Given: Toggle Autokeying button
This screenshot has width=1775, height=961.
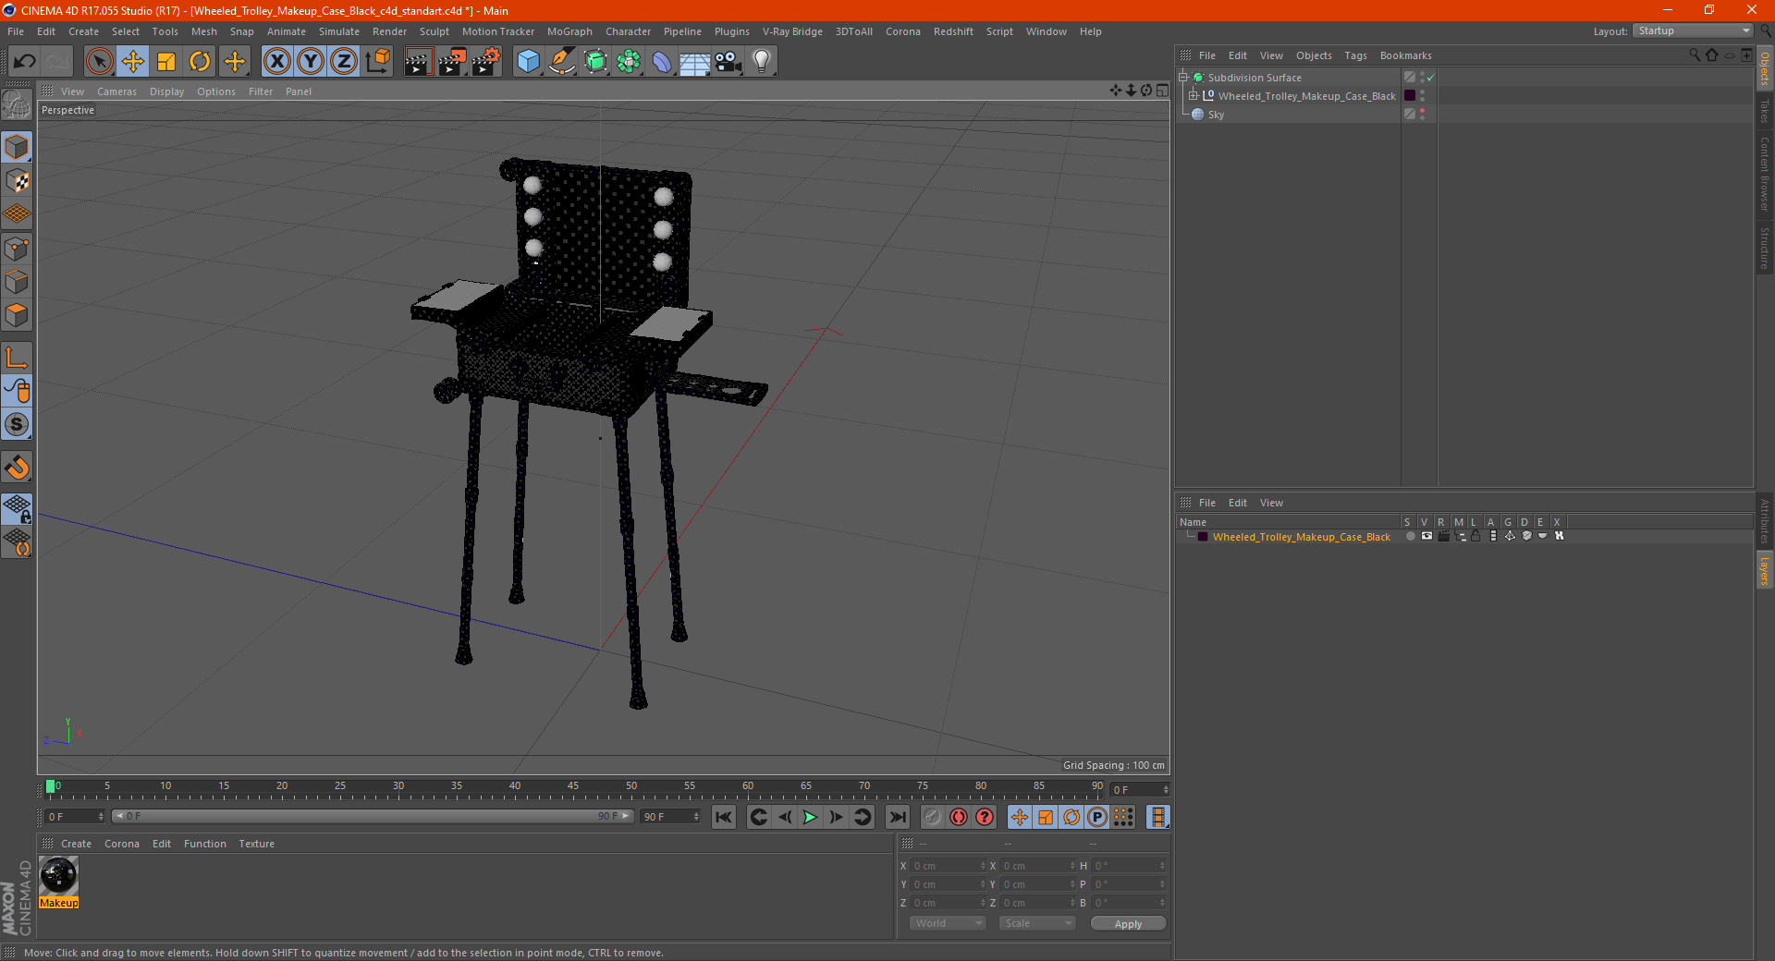Looking at the screenshot, I should [959, 817].
